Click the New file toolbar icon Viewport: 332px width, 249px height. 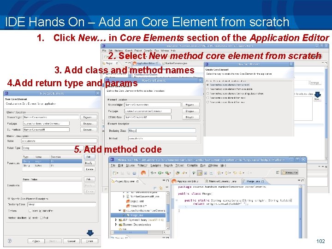tap(114, 173)
